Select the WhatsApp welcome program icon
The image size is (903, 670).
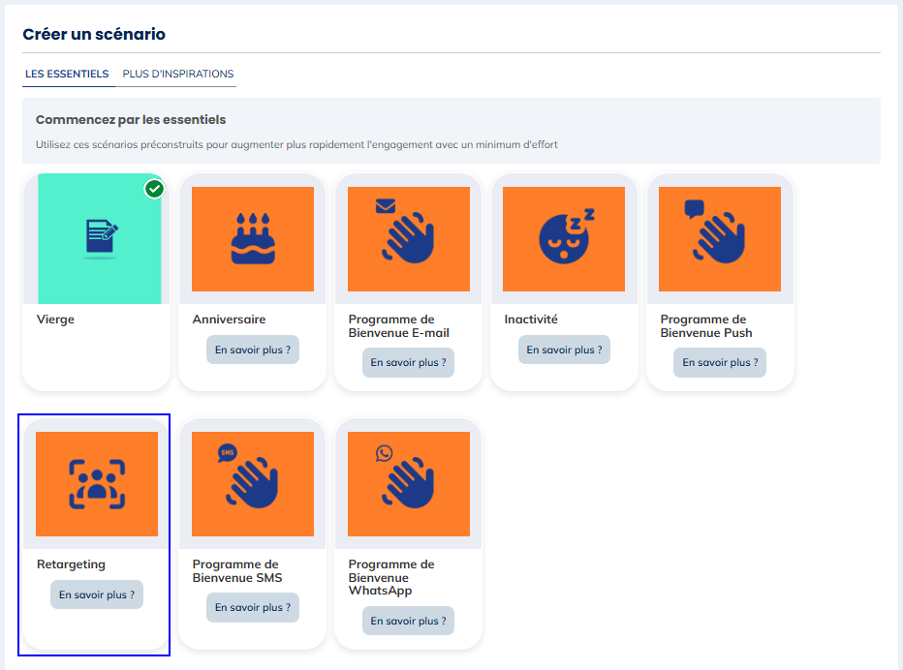coord(408,483)
